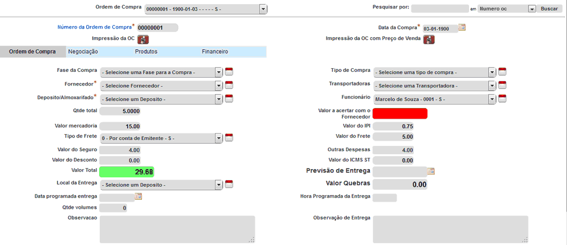Viewport: 567px width, 245px height.
Task: Click the red icon beside Fase da Compra
Action: tap(229, 72)
